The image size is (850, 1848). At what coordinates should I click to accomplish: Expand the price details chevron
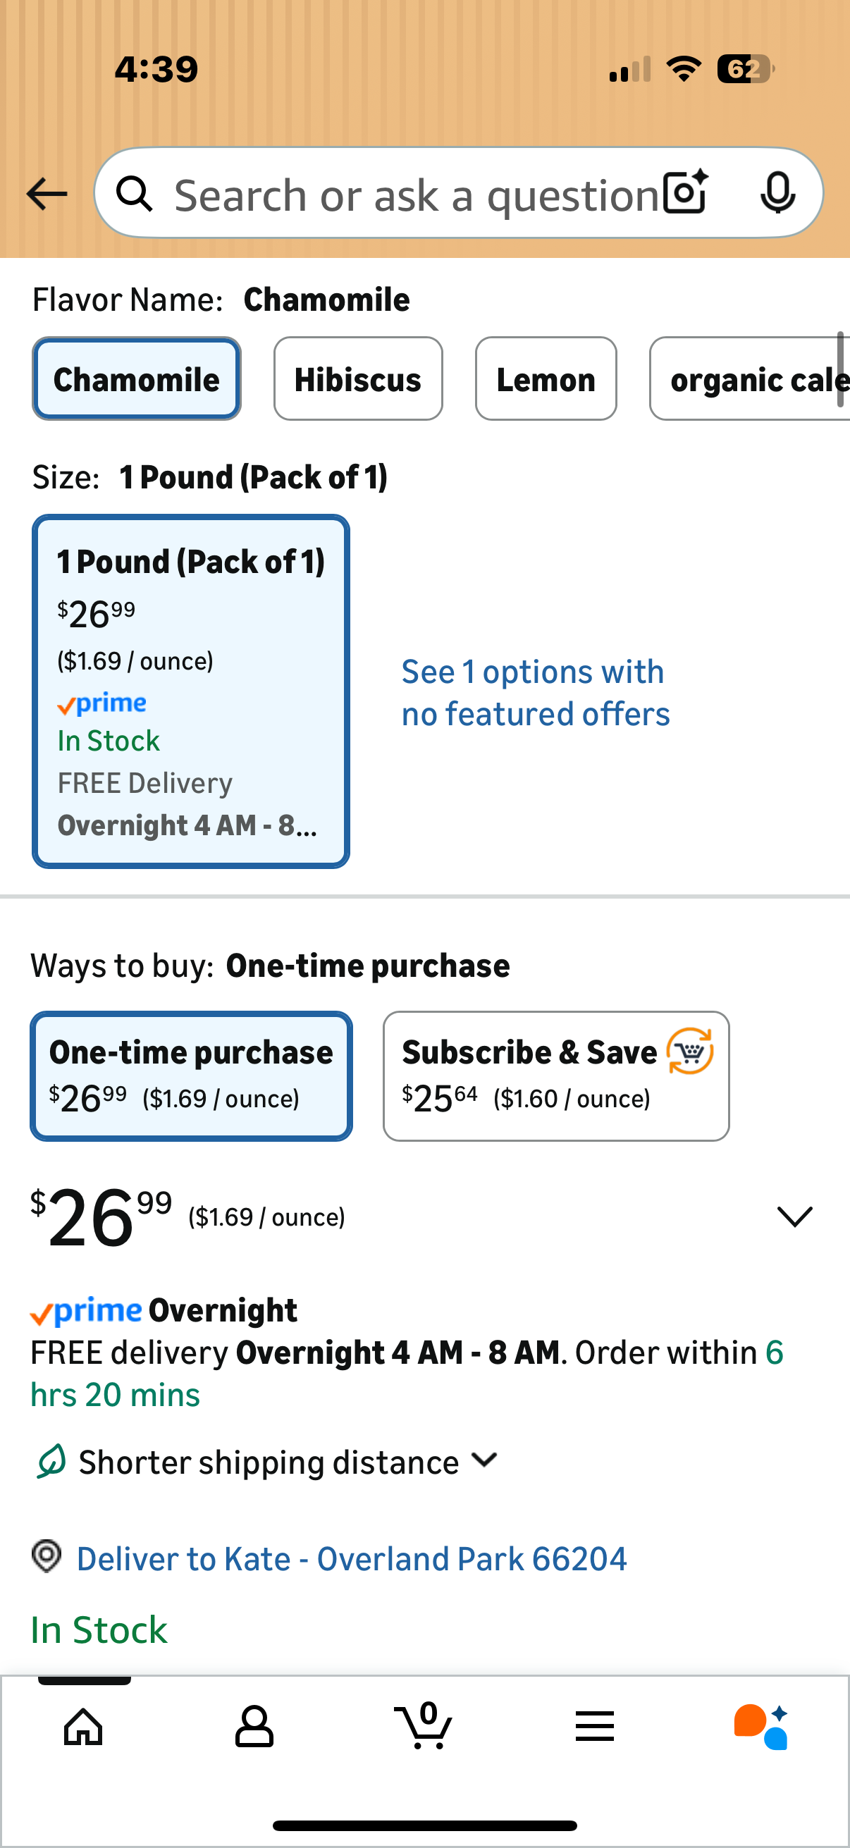(795, 1216)
